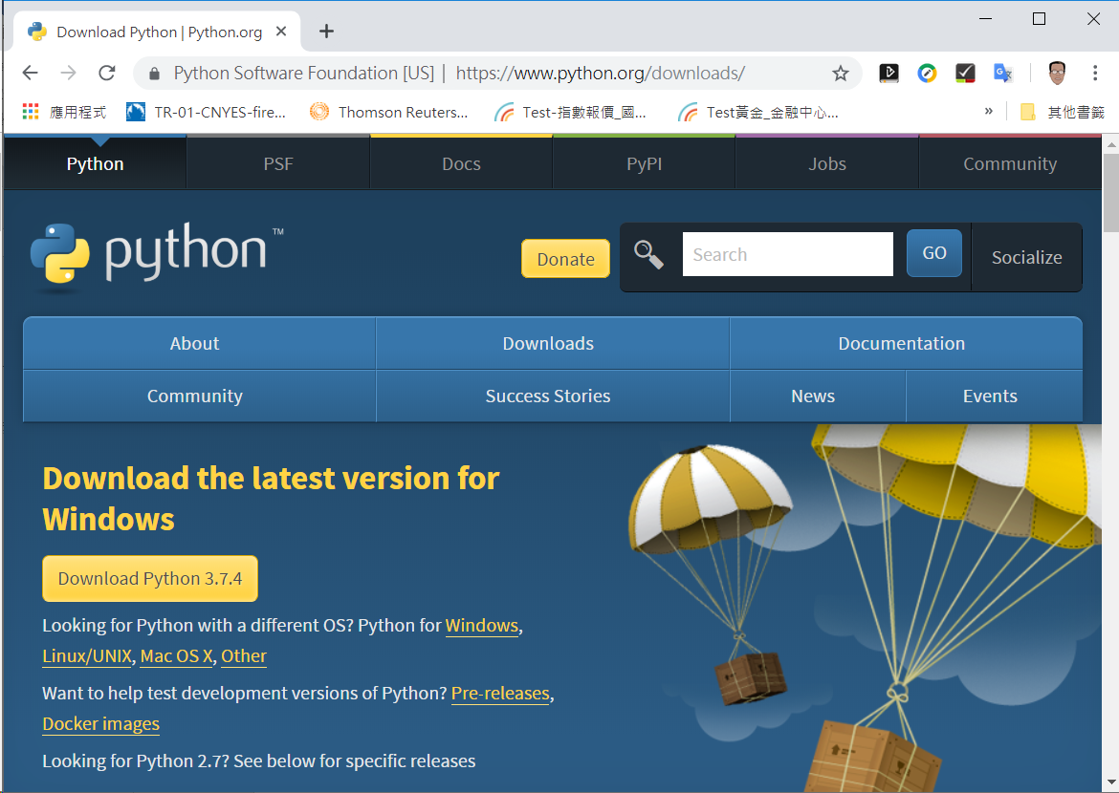Image resolution: width=1119 pixels, height=793 pixels.
Task: Open a new browser tab
Action: click(326, 32)
